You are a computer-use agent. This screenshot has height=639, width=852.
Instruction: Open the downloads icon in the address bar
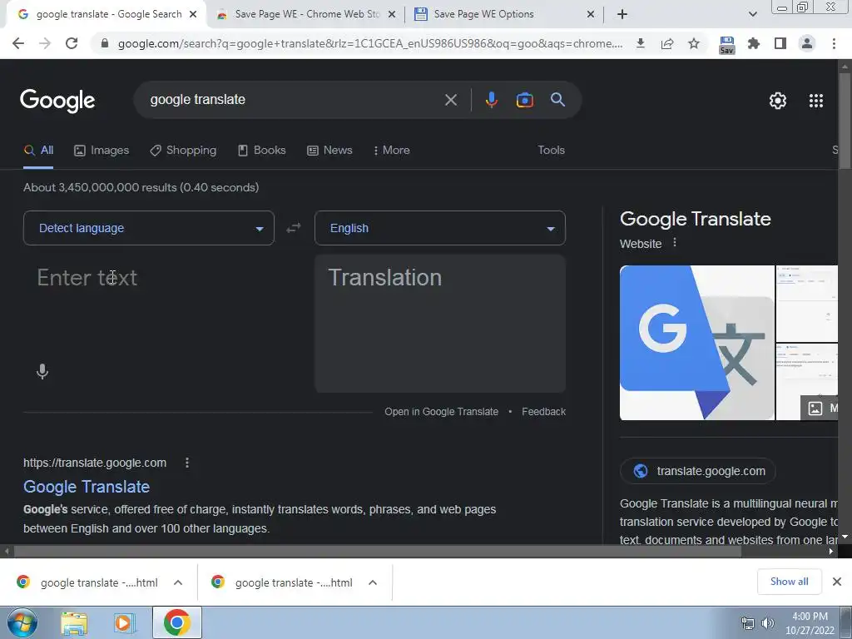[641, 43]
